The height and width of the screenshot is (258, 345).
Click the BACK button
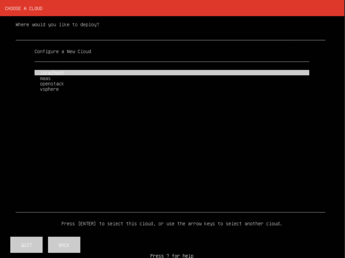pos(64,245)
